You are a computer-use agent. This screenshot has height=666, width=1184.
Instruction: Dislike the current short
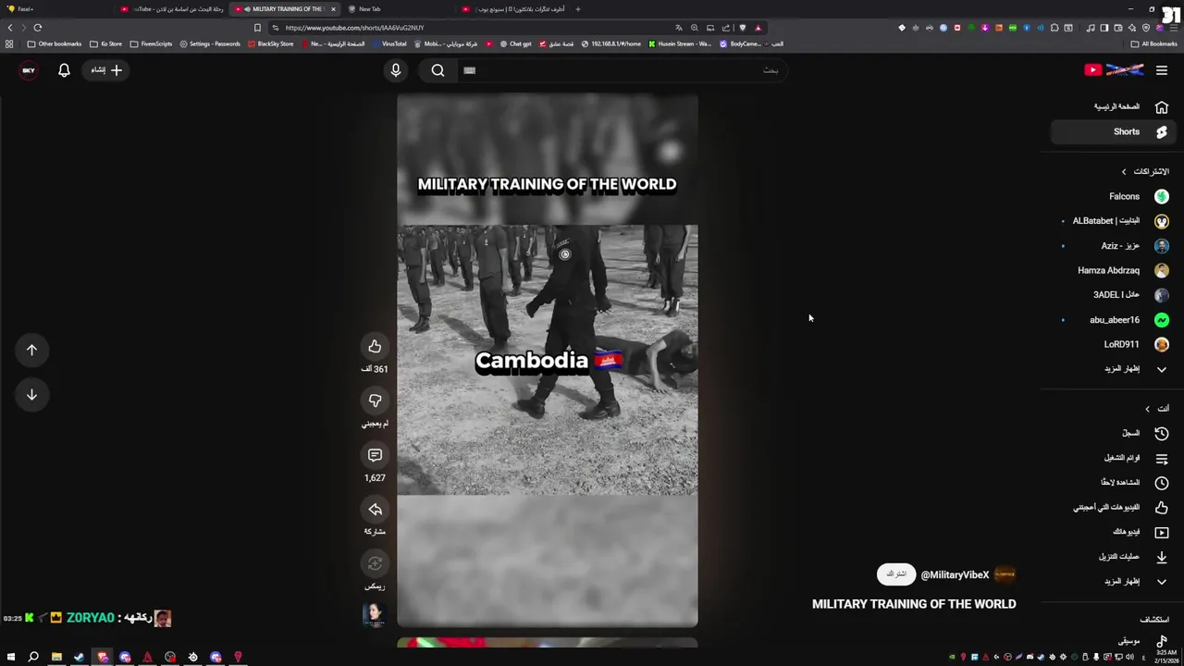[x=375, y=401]
